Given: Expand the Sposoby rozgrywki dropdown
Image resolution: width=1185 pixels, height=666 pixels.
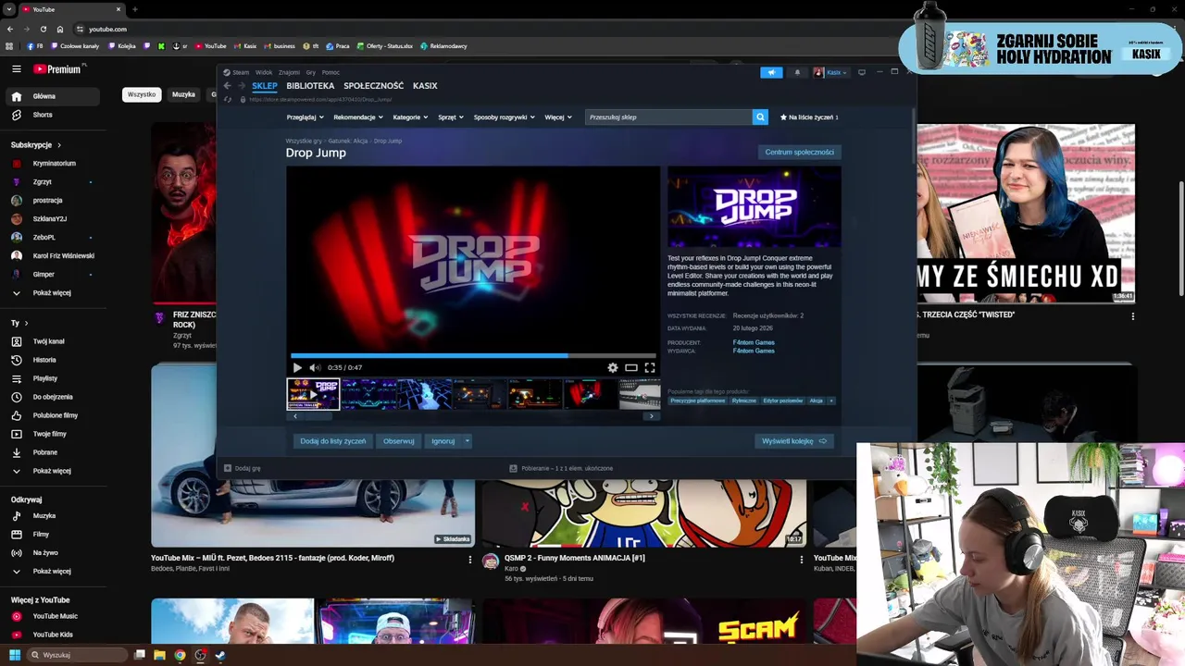Looking at the screenshot, I should point(504,117).
